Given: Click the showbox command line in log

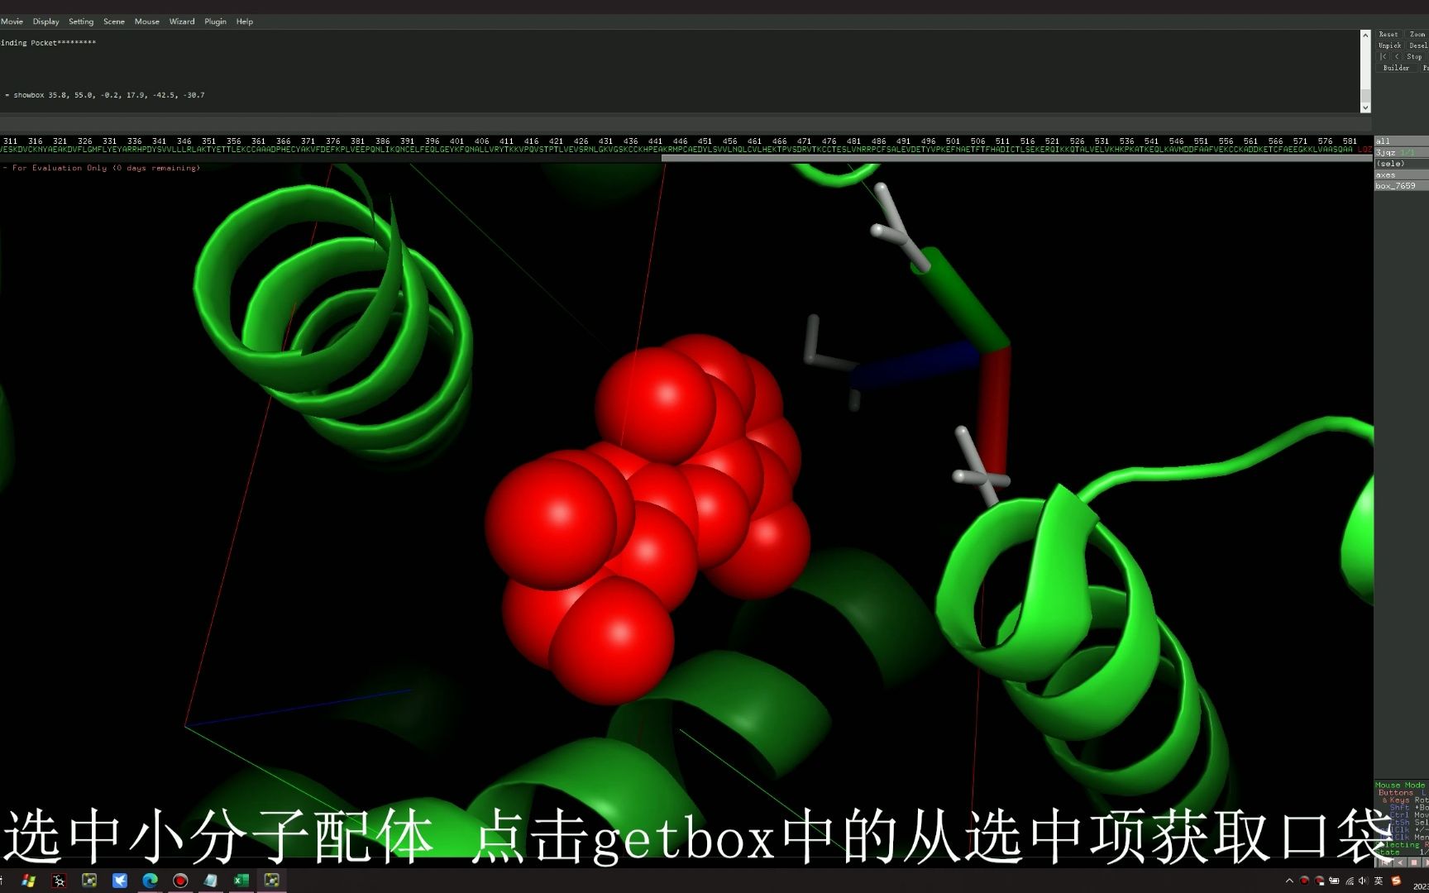Looking at the screenshot, I should 103,95.
